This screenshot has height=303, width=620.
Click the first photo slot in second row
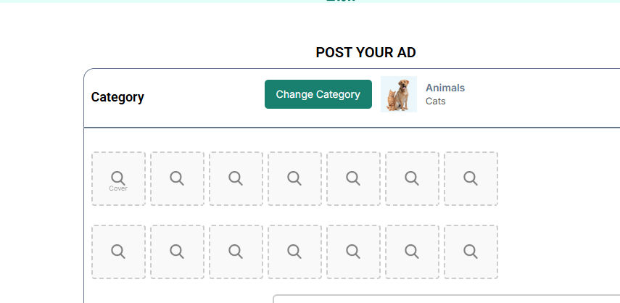[118, 252]
